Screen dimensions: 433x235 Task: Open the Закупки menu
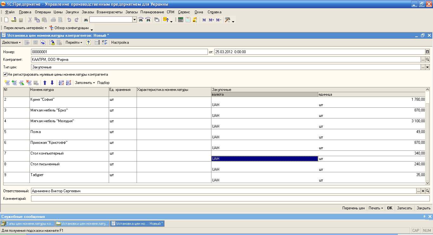(72, 12)
